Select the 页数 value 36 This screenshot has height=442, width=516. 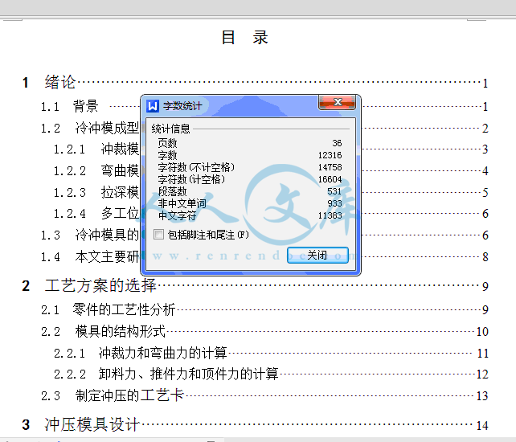337,143
